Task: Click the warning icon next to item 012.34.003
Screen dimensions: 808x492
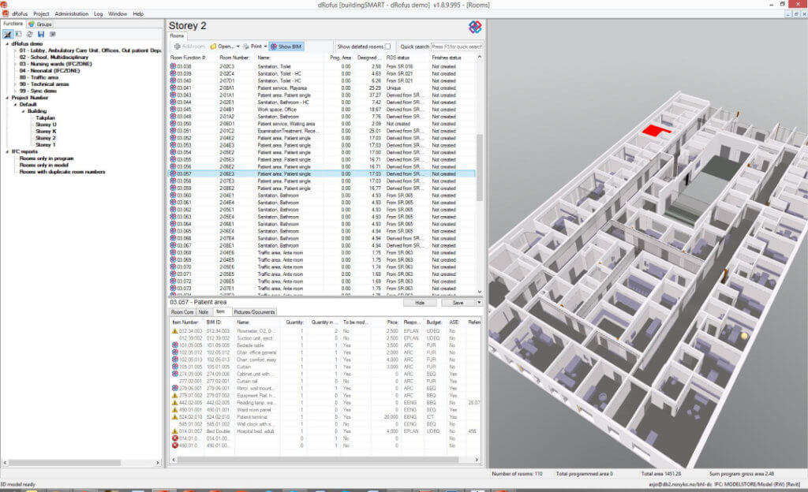Action: pos(175,331)
